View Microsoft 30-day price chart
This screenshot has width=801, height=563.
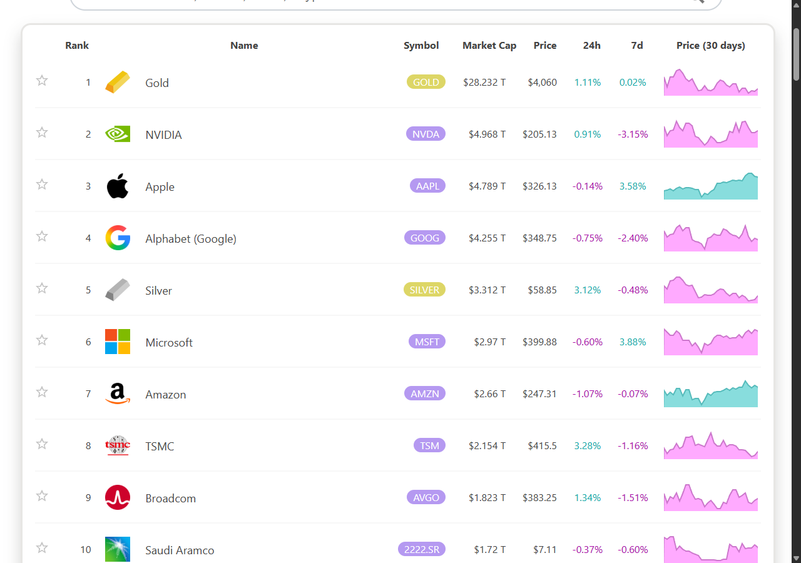pos(711,342)
